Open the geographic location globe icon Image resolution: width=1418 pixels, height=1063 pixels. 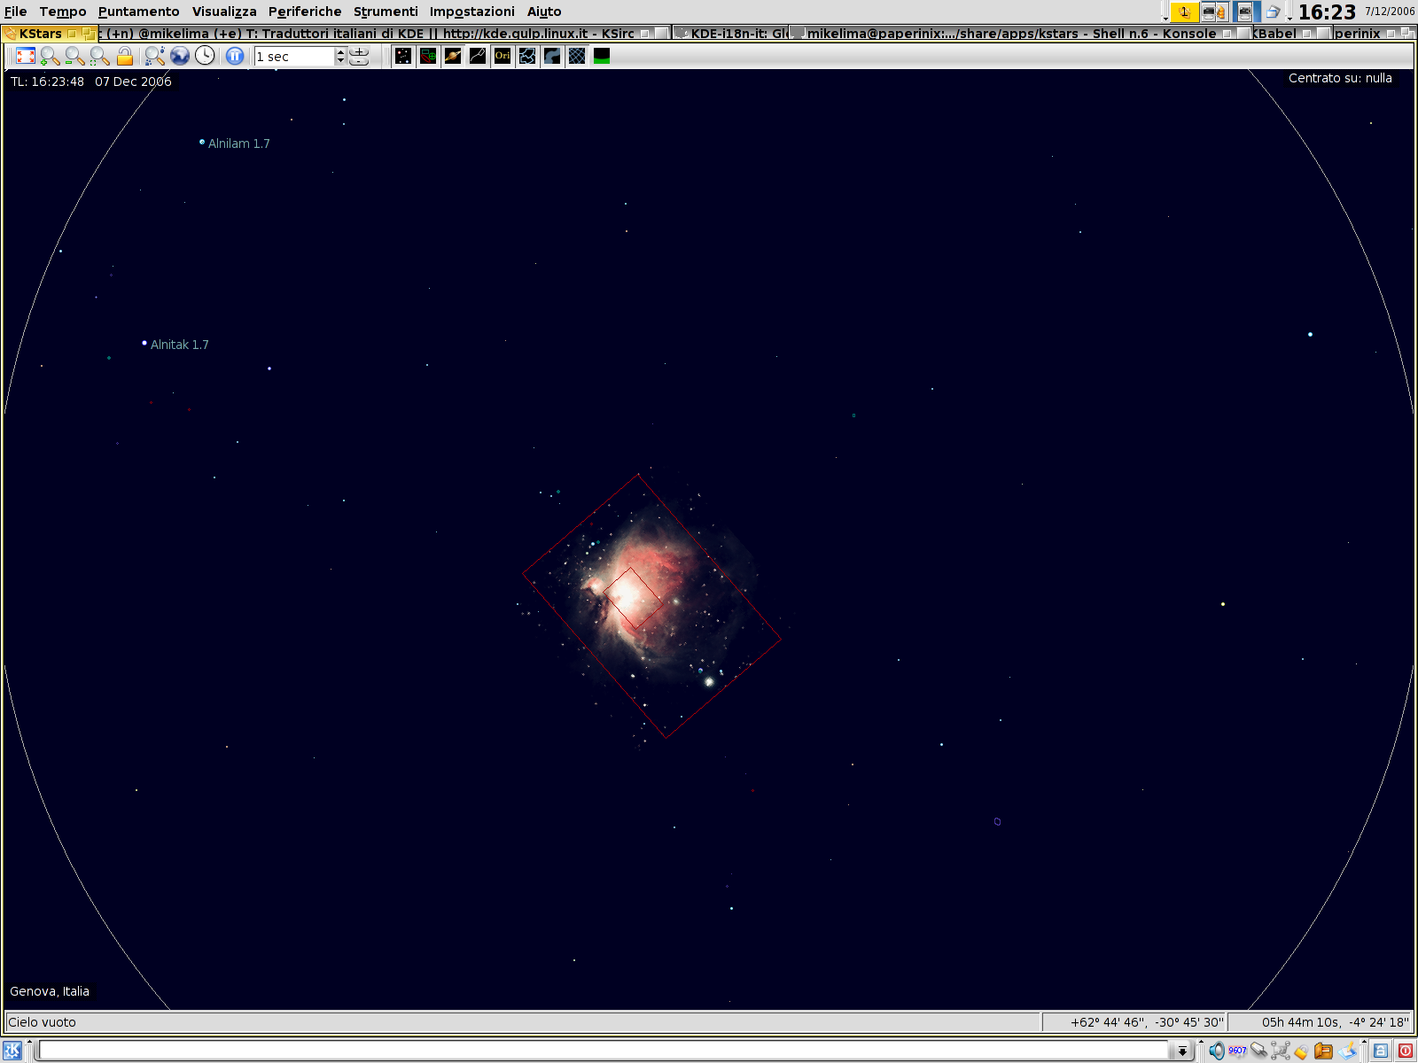[x=180, y=56]
